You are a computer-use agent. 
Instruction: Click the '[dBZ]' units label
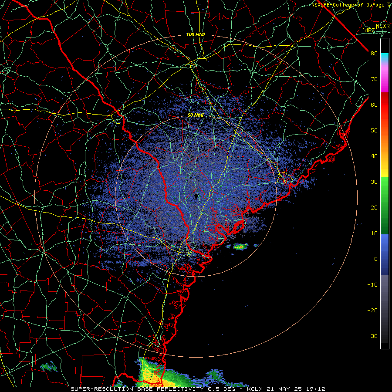pyautogui.click(x=370, y=30)
